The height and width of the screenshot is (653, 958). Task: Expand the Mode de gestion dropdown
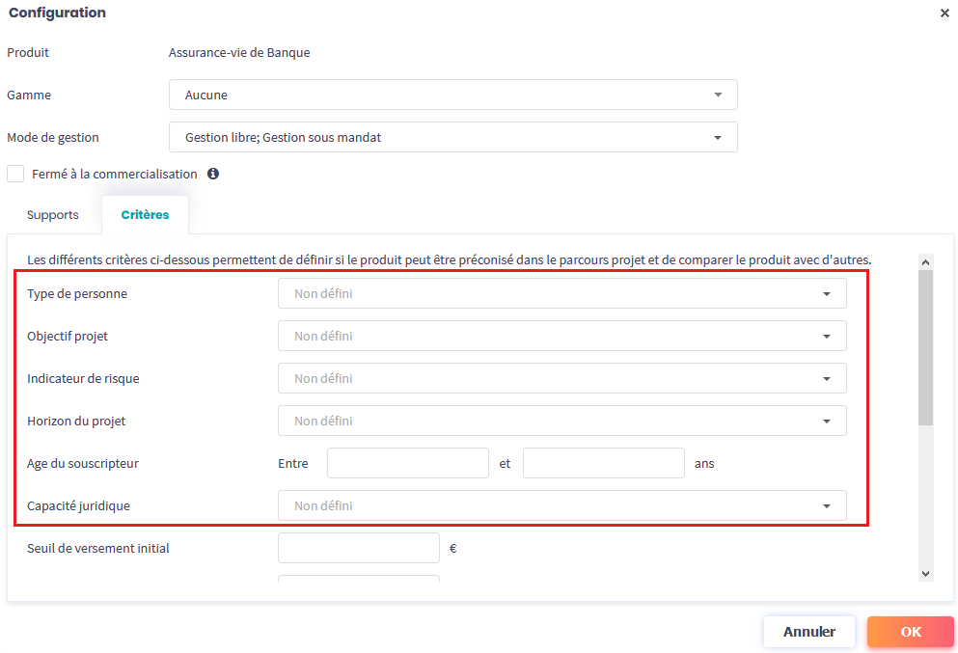[x=452, y=138]
